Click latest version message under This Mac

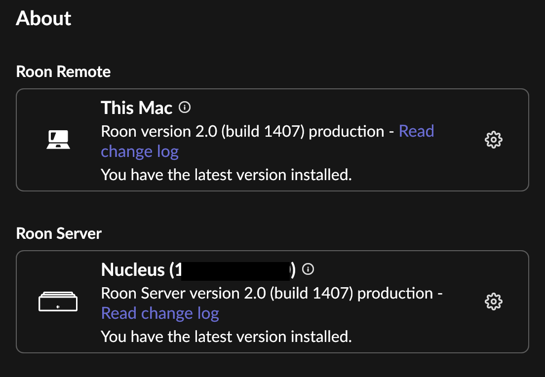pyautogui.click(x=226, y=175)
